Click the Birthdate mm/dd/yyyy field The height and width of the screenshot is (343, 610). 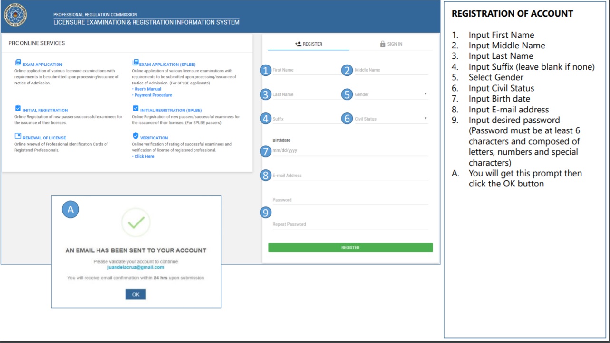click(350, 151)
